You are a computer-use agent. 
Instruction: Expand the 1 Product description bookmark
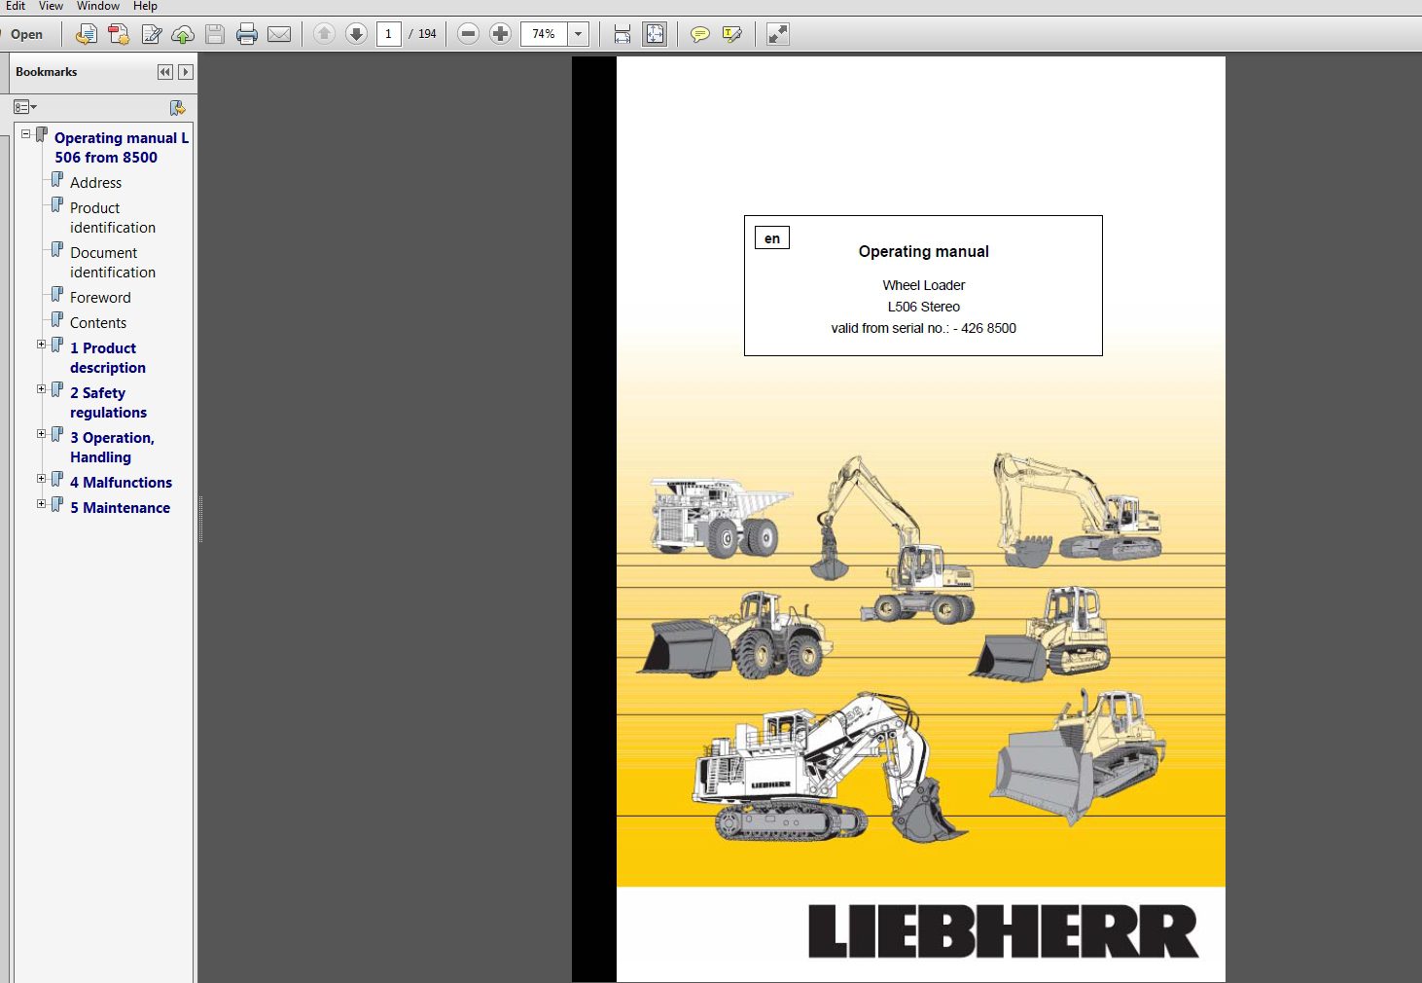point(42,345)
